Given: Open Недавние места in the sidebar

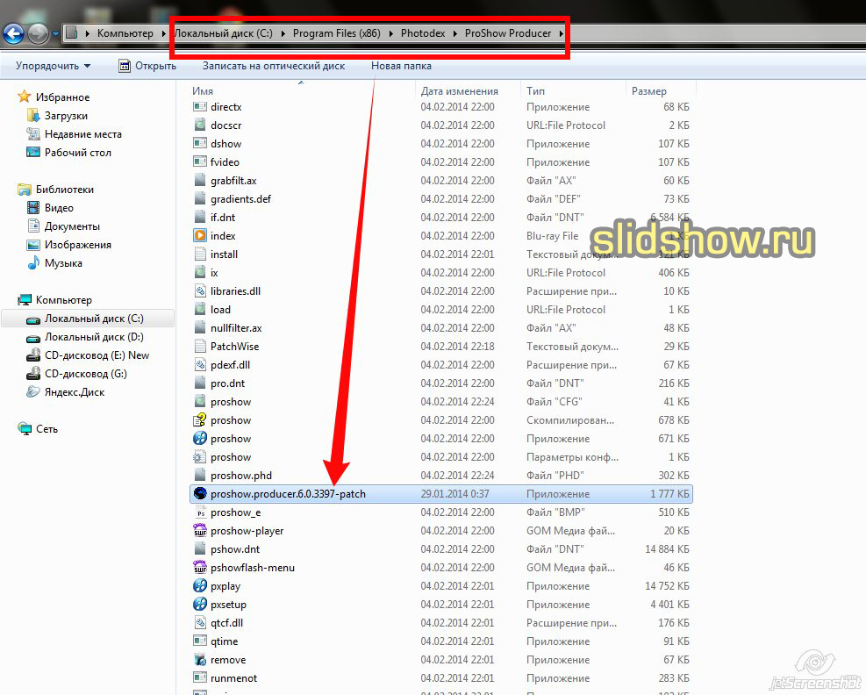Looking at the screenshot, I should tap(83, 134).
